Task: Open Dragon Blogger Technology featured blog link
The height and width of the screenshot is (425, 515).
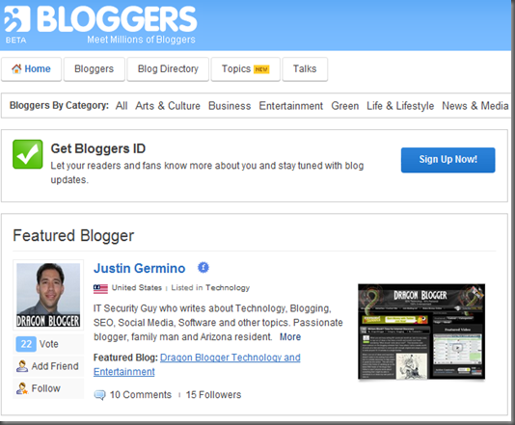Action: [197, 364]
